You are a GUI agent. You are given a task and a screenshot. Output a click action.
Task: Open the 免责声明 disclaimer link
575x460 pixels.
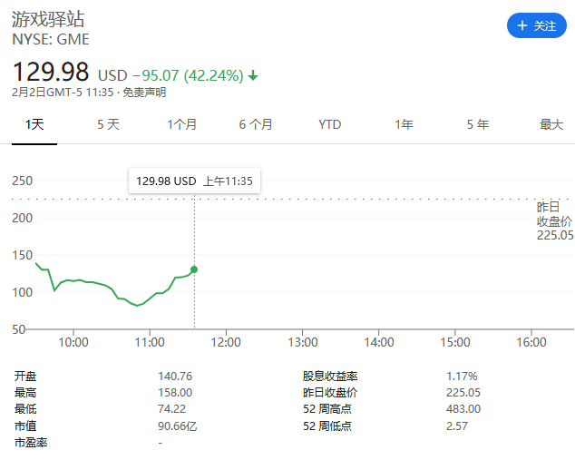pos(144,93)
